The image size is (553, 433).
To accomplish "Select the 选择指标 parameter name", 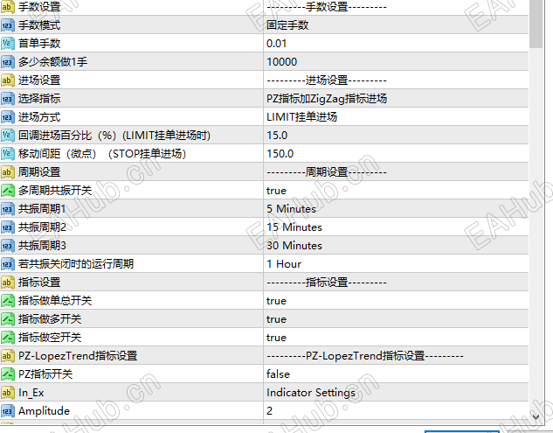I will click(39, 99).
